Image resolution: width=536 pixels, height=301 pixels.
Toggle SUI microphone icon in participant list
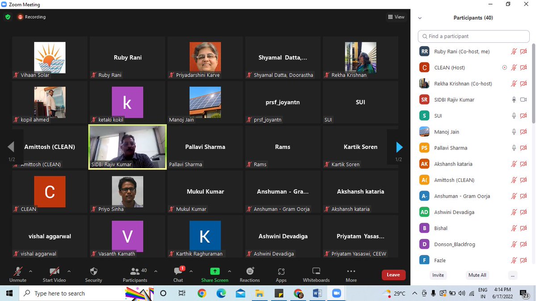514,116
